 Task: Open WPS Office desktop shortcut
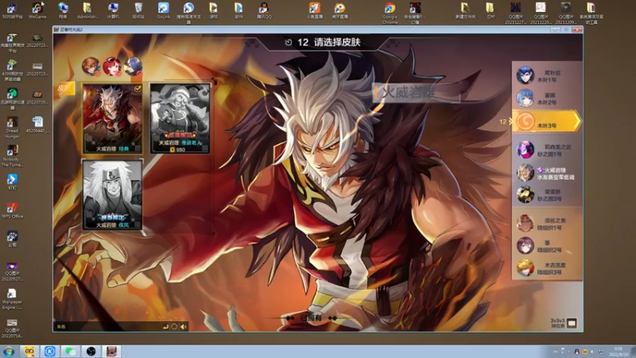click(12, 210)
